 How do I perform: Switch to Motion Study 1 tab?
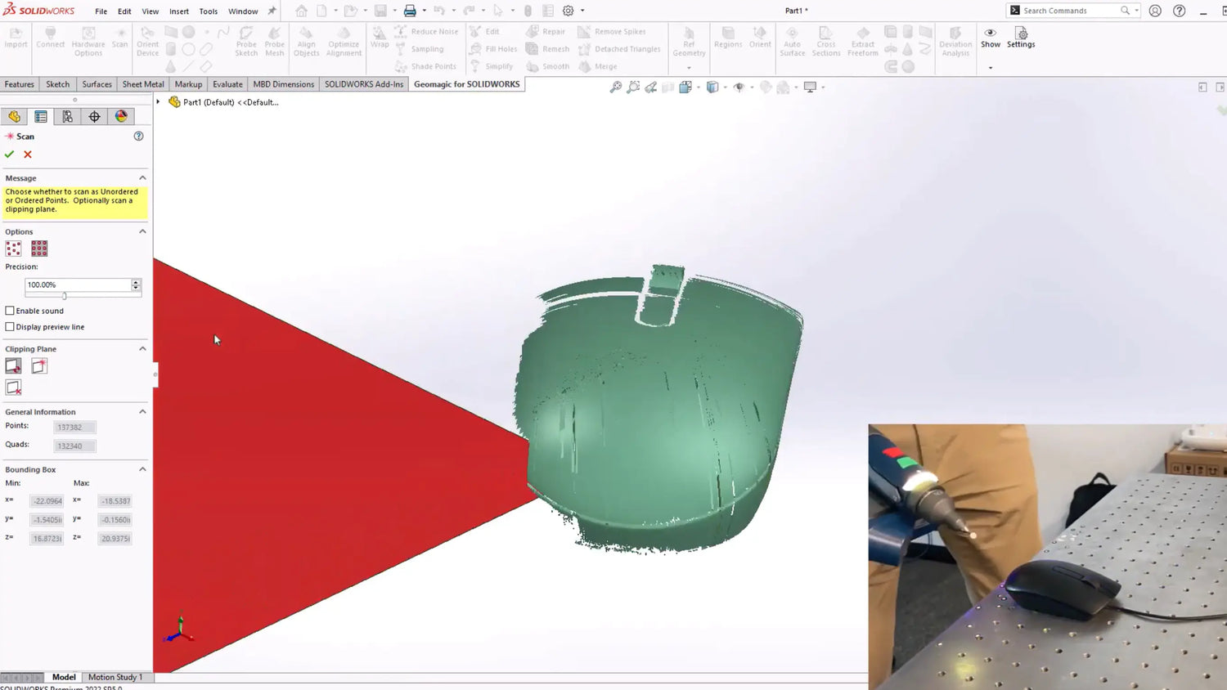tap(115, 677)
